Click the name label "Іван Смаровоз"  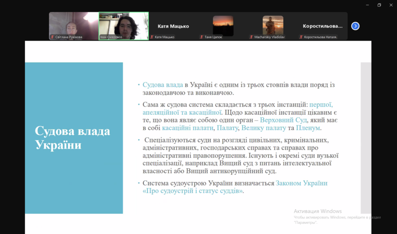111,37
